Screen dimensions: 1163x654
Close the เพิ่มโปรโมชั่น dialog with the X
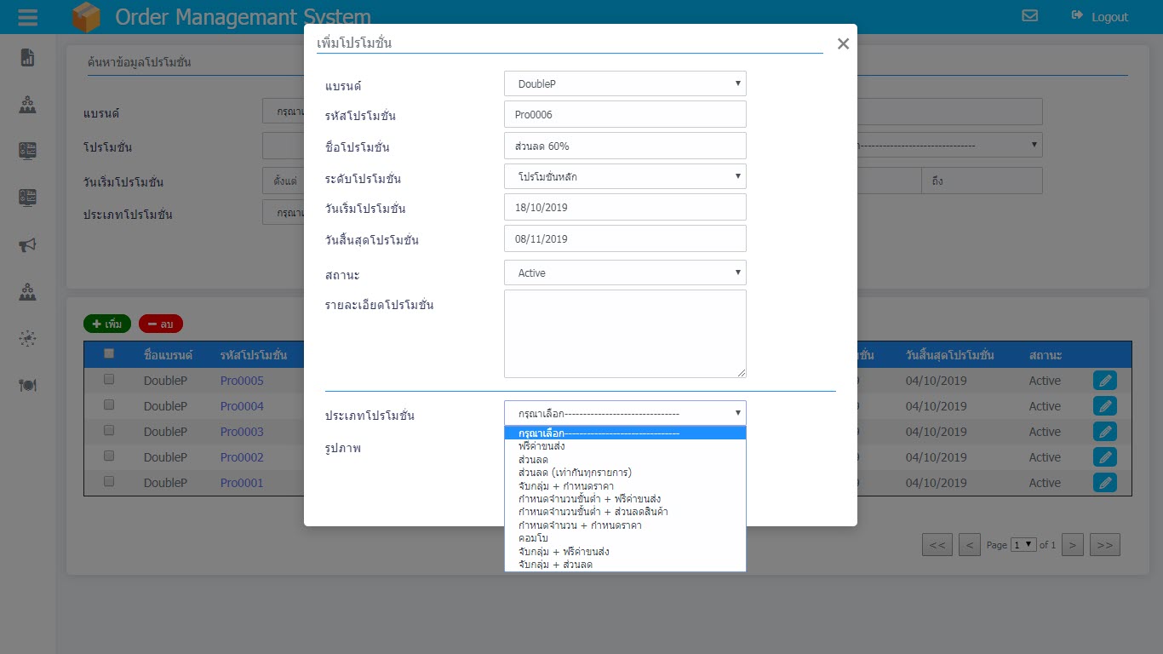[843, 43]
